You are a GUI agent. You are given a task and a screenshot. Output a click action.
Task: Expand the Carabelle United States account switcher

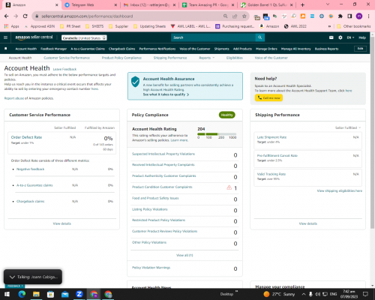tap(84, 37)
